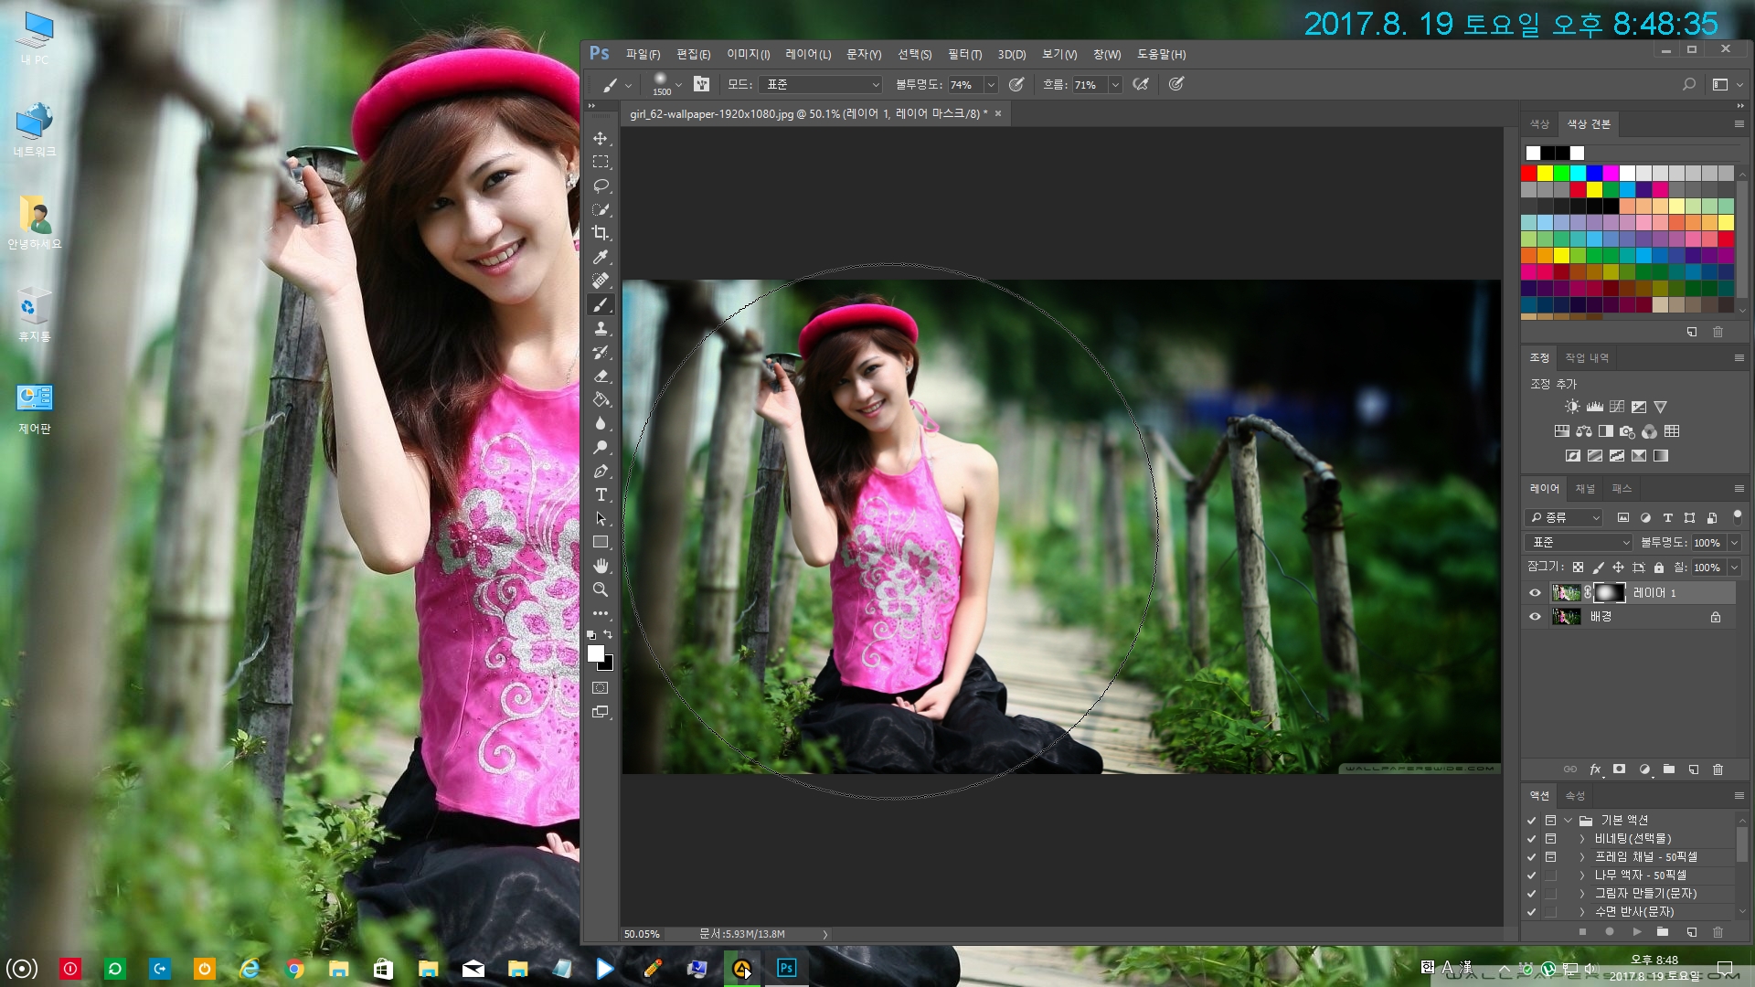
Task: Toggle pressure for opacity icon
Action: (x=1016, y=84)
